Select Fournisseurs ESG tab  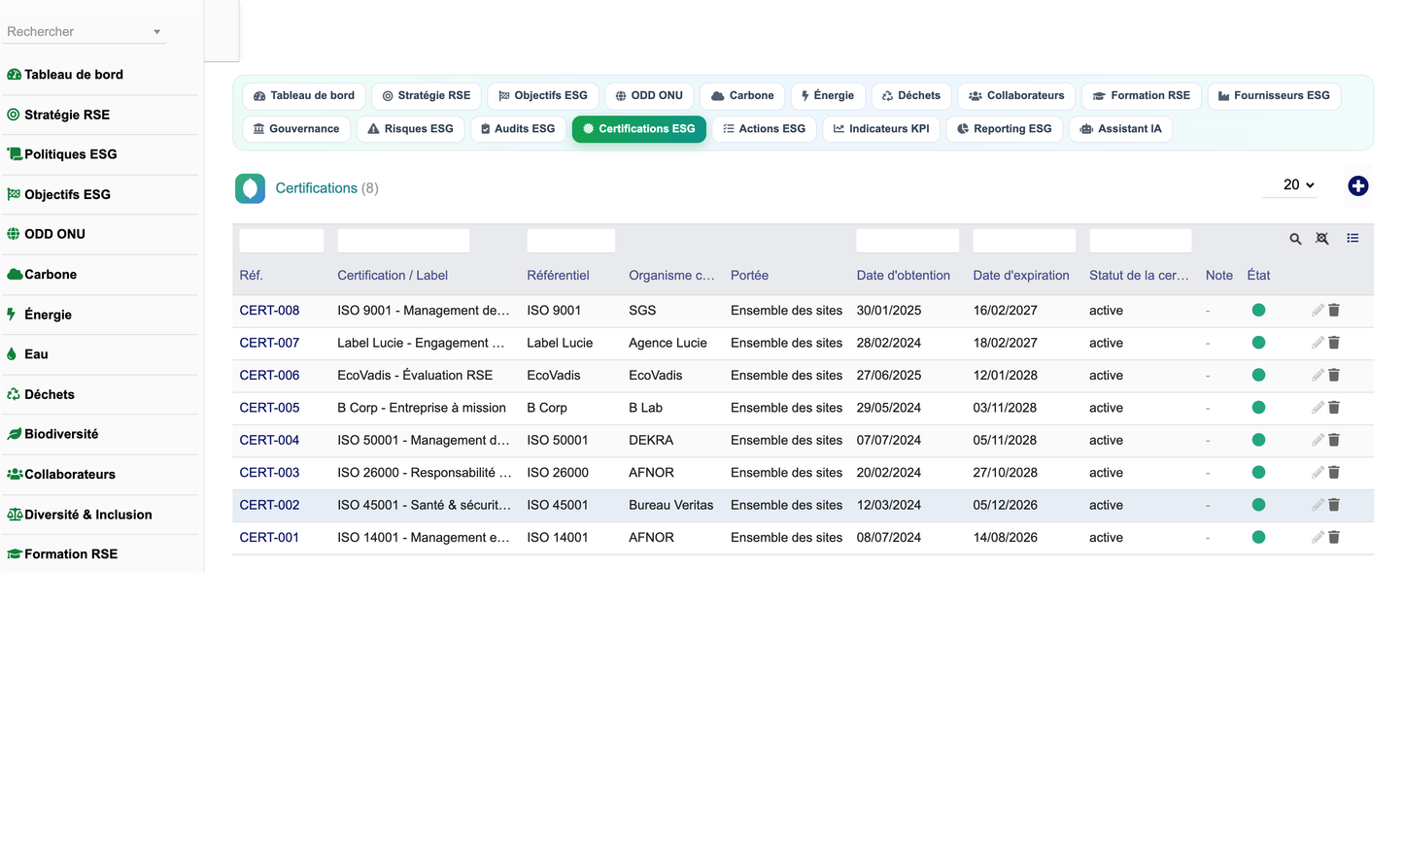[1274, 95]
